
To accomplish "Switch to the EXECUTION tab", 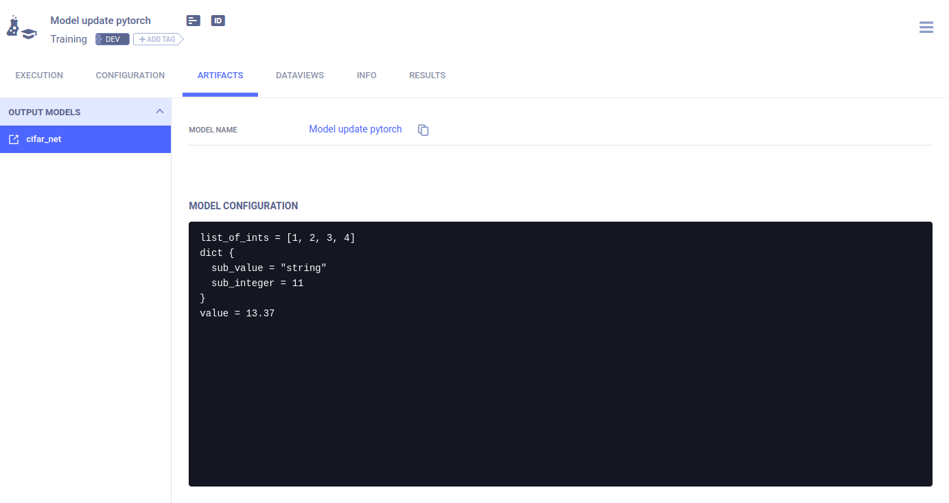I will (x=39, y=75).
